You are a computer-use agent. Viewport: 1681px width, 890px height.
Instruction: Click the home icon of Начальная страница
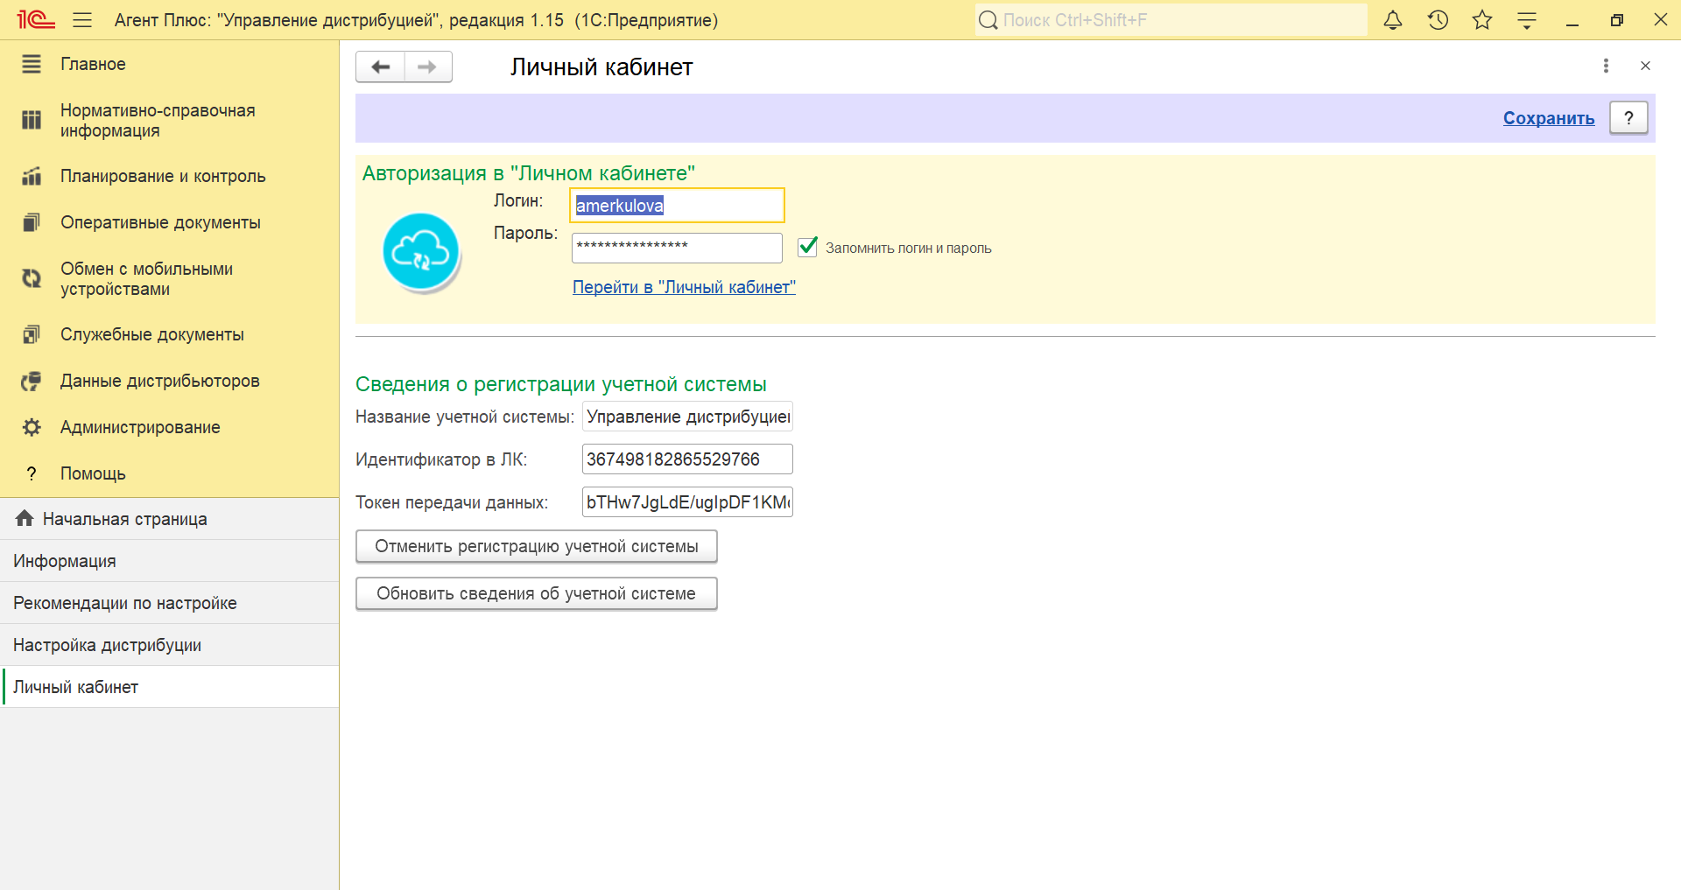[x=25, y=518]
